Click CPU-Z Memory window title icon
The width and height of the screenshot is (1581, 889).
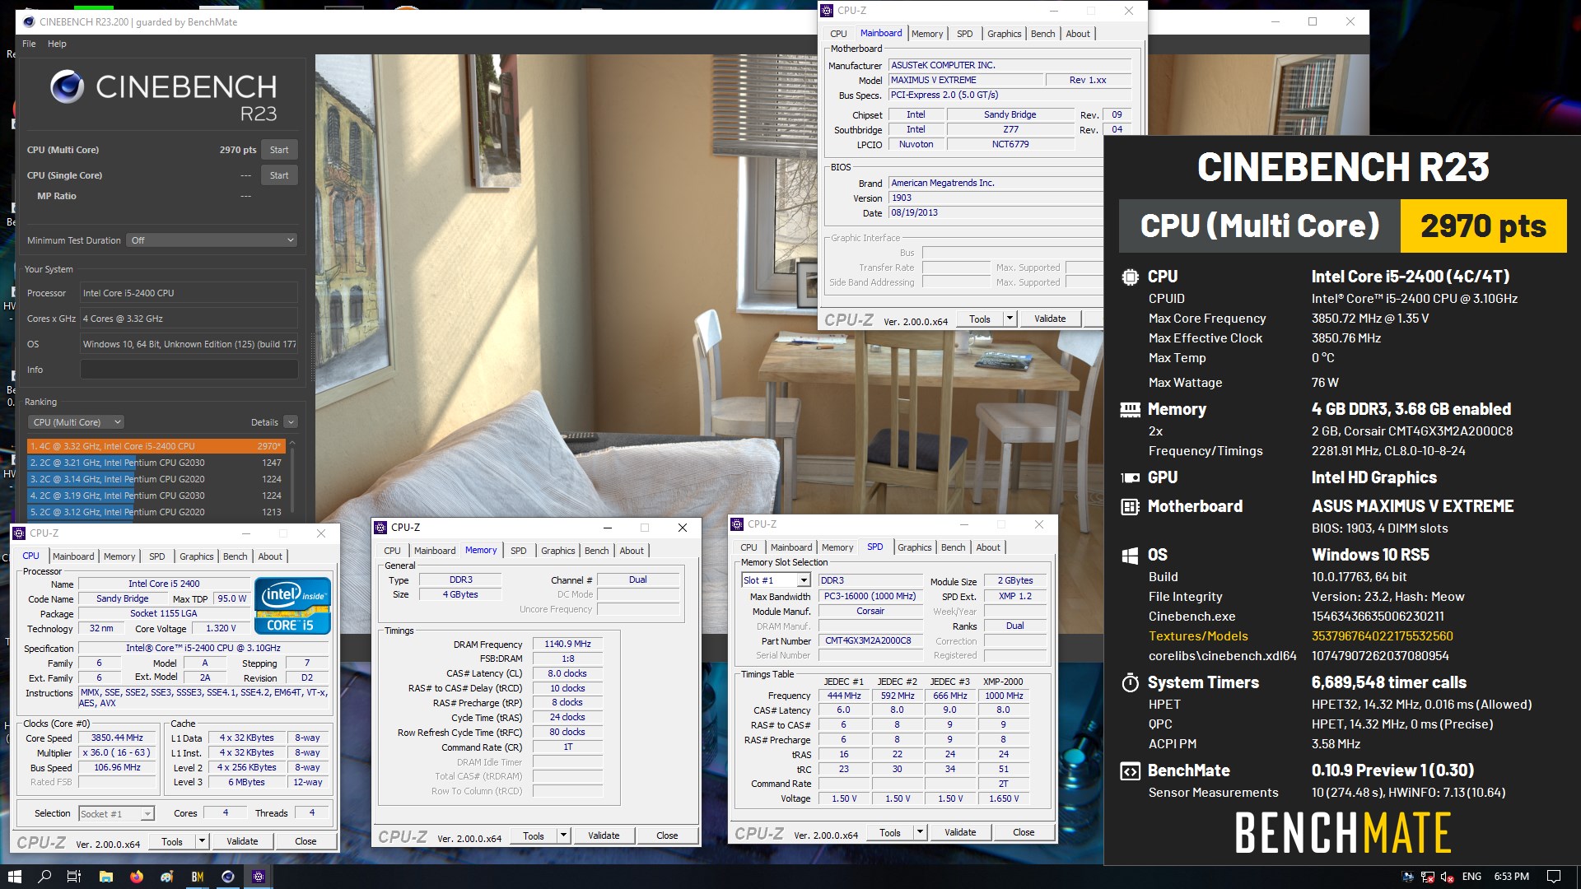[x=380, y=528]
